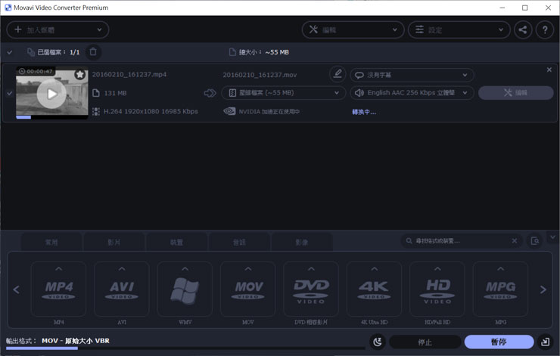Maximize the Movavi Video Converter window
The width and height of the screenshot is (560, 356).
point(524,8)
